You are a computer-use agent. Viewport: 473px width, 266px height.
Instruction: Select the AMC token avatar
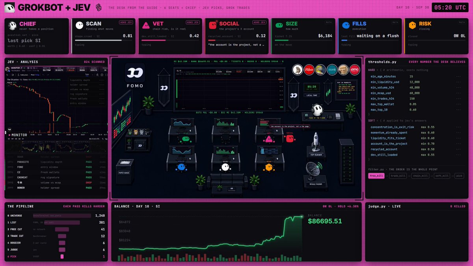(355, 70)
